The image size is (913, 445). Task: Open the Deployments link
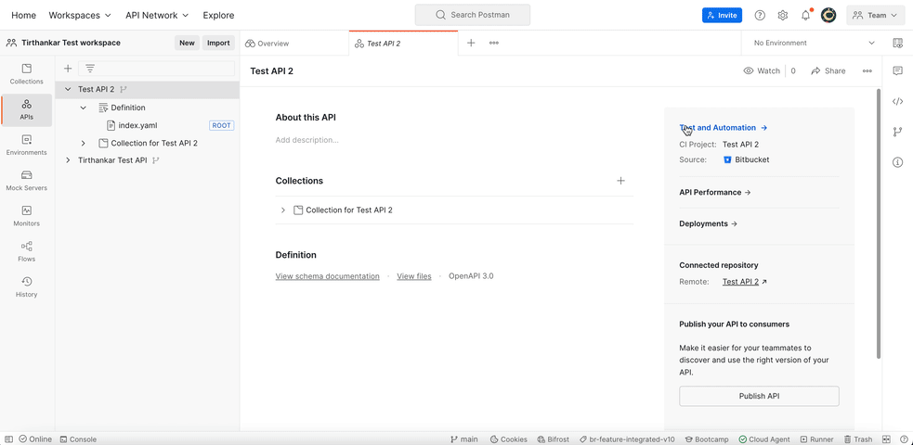709,223
